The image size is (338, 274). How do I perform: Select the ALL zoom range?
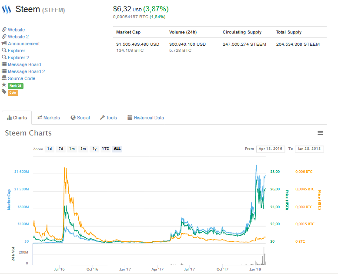[117, 149]
